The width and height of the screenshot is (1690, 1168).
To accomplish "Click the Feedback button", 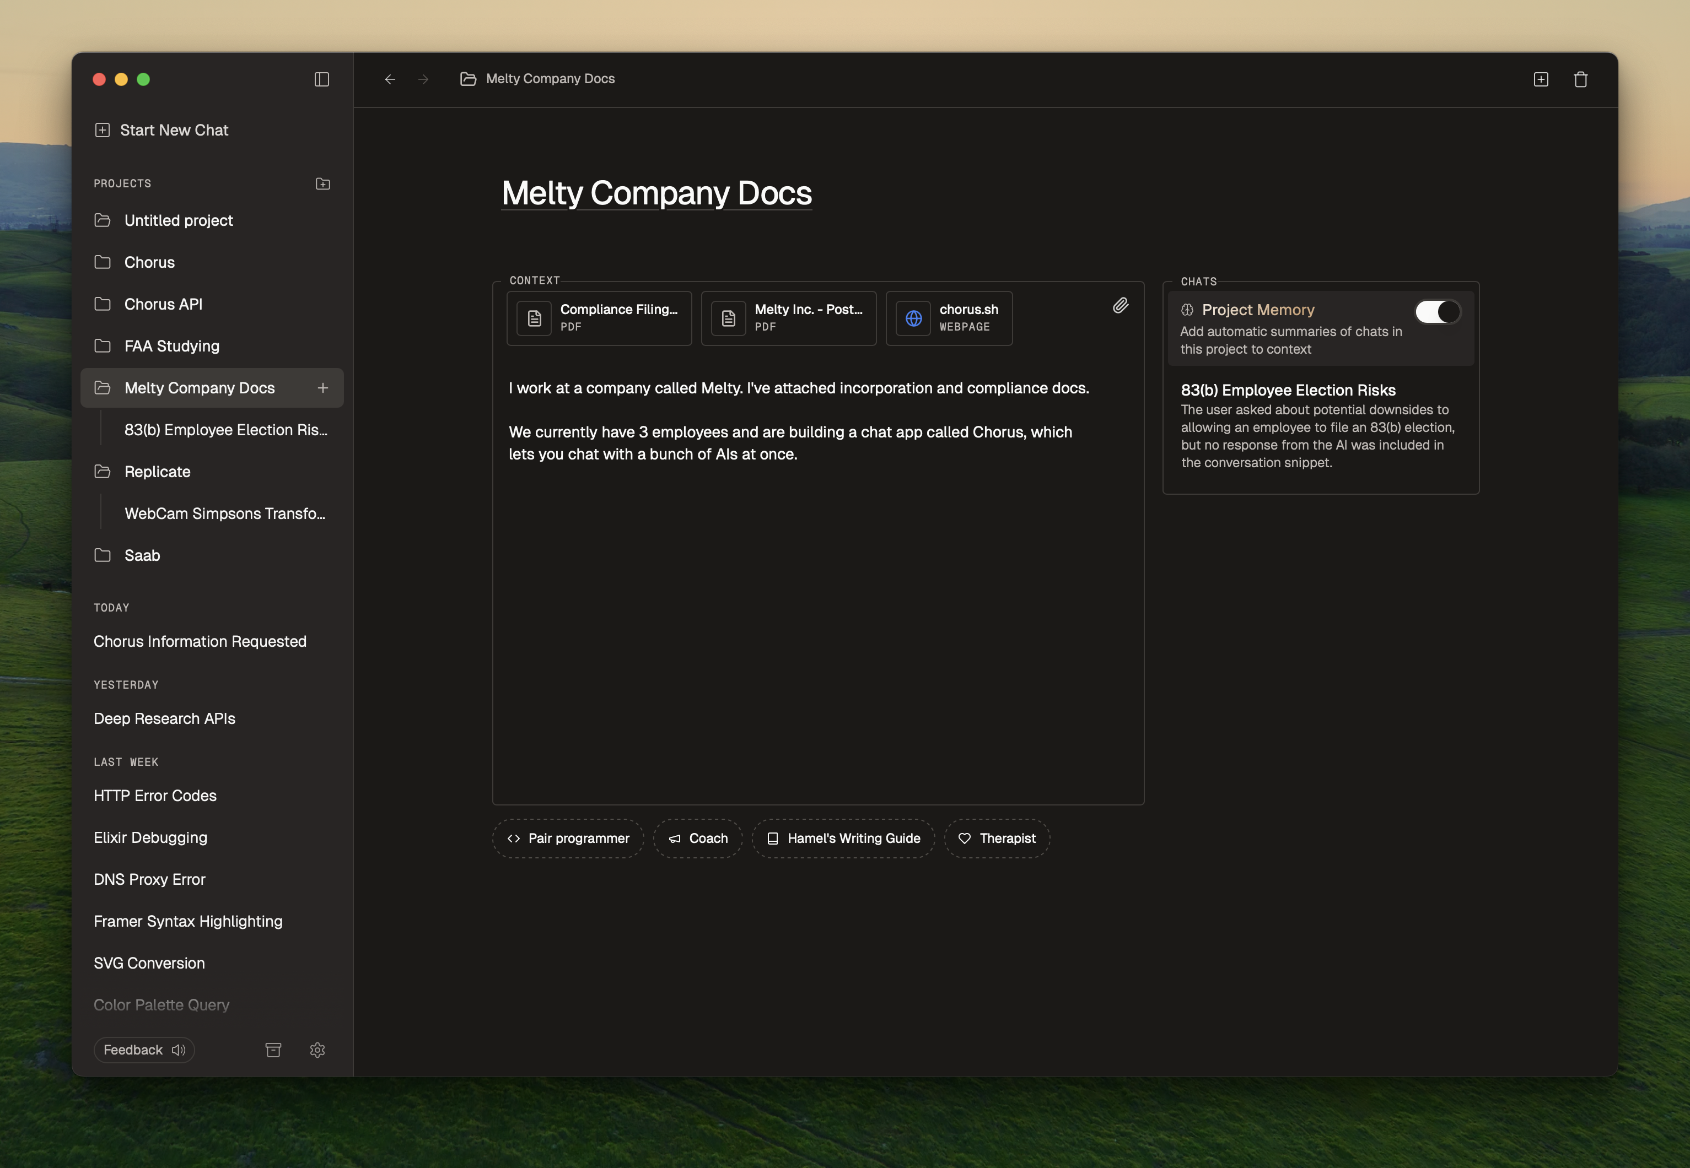I will tap(143, 1050).
